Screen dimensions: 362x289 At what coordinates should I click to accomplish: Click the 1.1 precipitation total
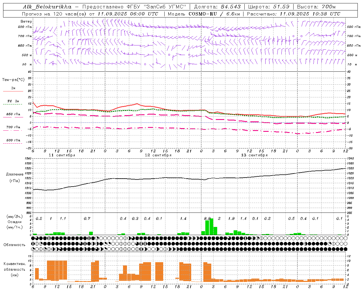63,219
